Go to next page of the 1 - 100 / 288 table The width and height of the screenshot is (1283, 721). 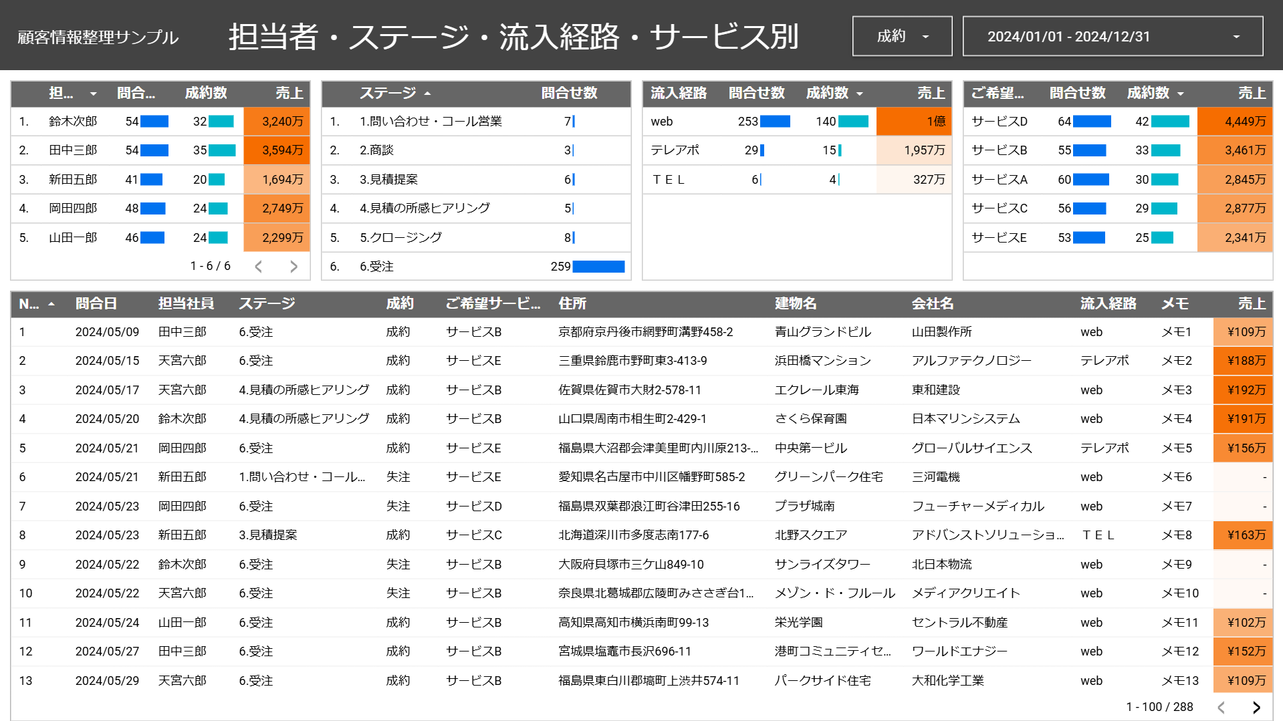(x=1256, y=707)
